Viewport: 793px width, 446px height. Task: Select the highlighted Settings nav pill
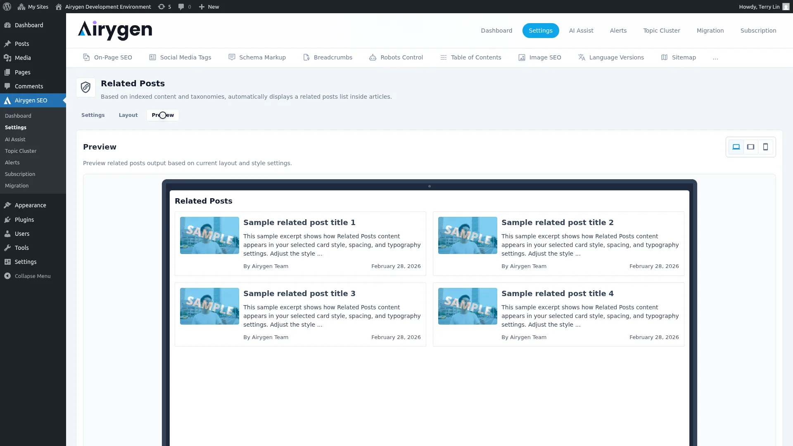pos(541,31)
